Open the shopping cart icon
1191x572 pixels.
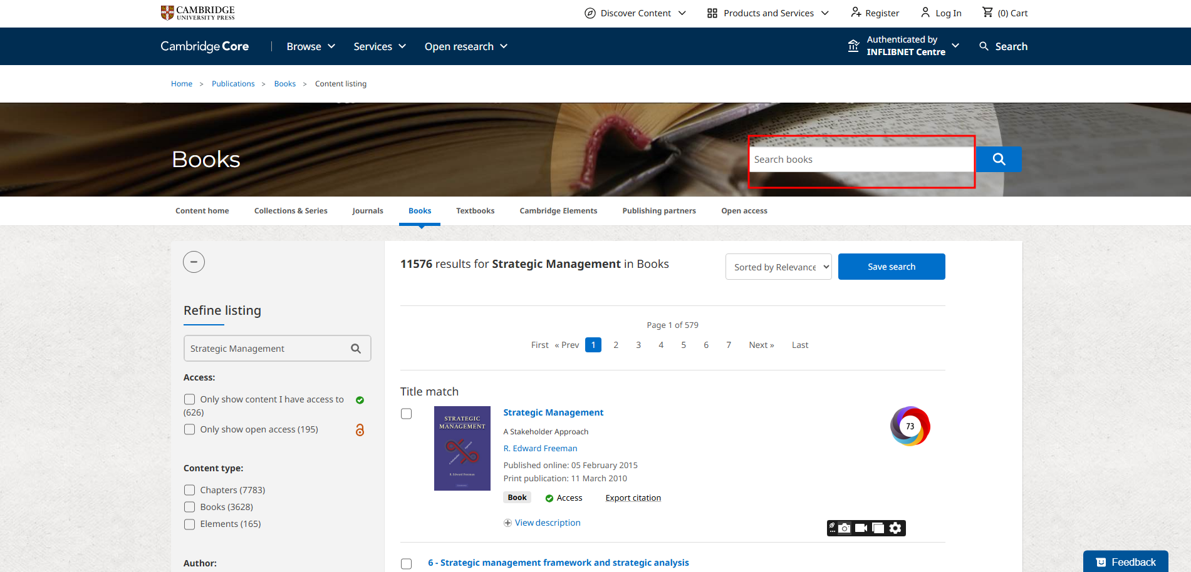(987, 13)
